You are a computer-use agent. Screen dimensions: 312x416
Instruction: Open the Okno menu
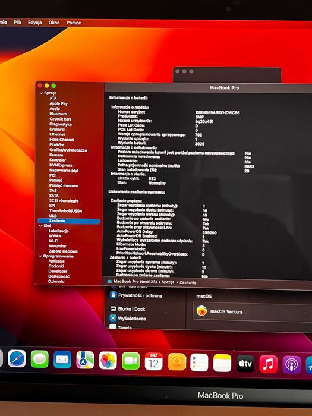point(54,23)
